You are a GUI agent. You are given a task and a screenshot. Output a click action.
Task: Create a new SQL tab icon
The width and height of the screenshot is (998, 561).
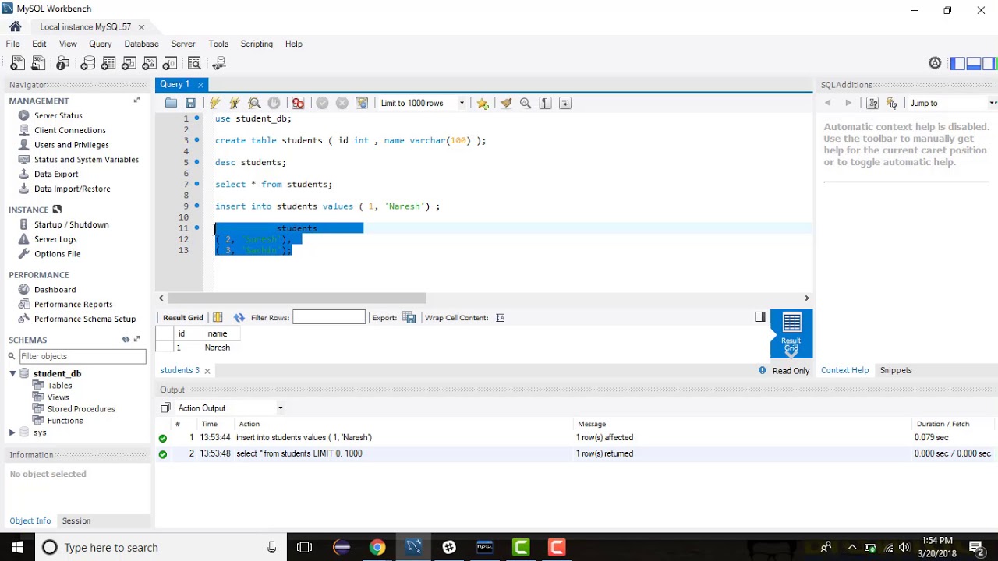17,63
